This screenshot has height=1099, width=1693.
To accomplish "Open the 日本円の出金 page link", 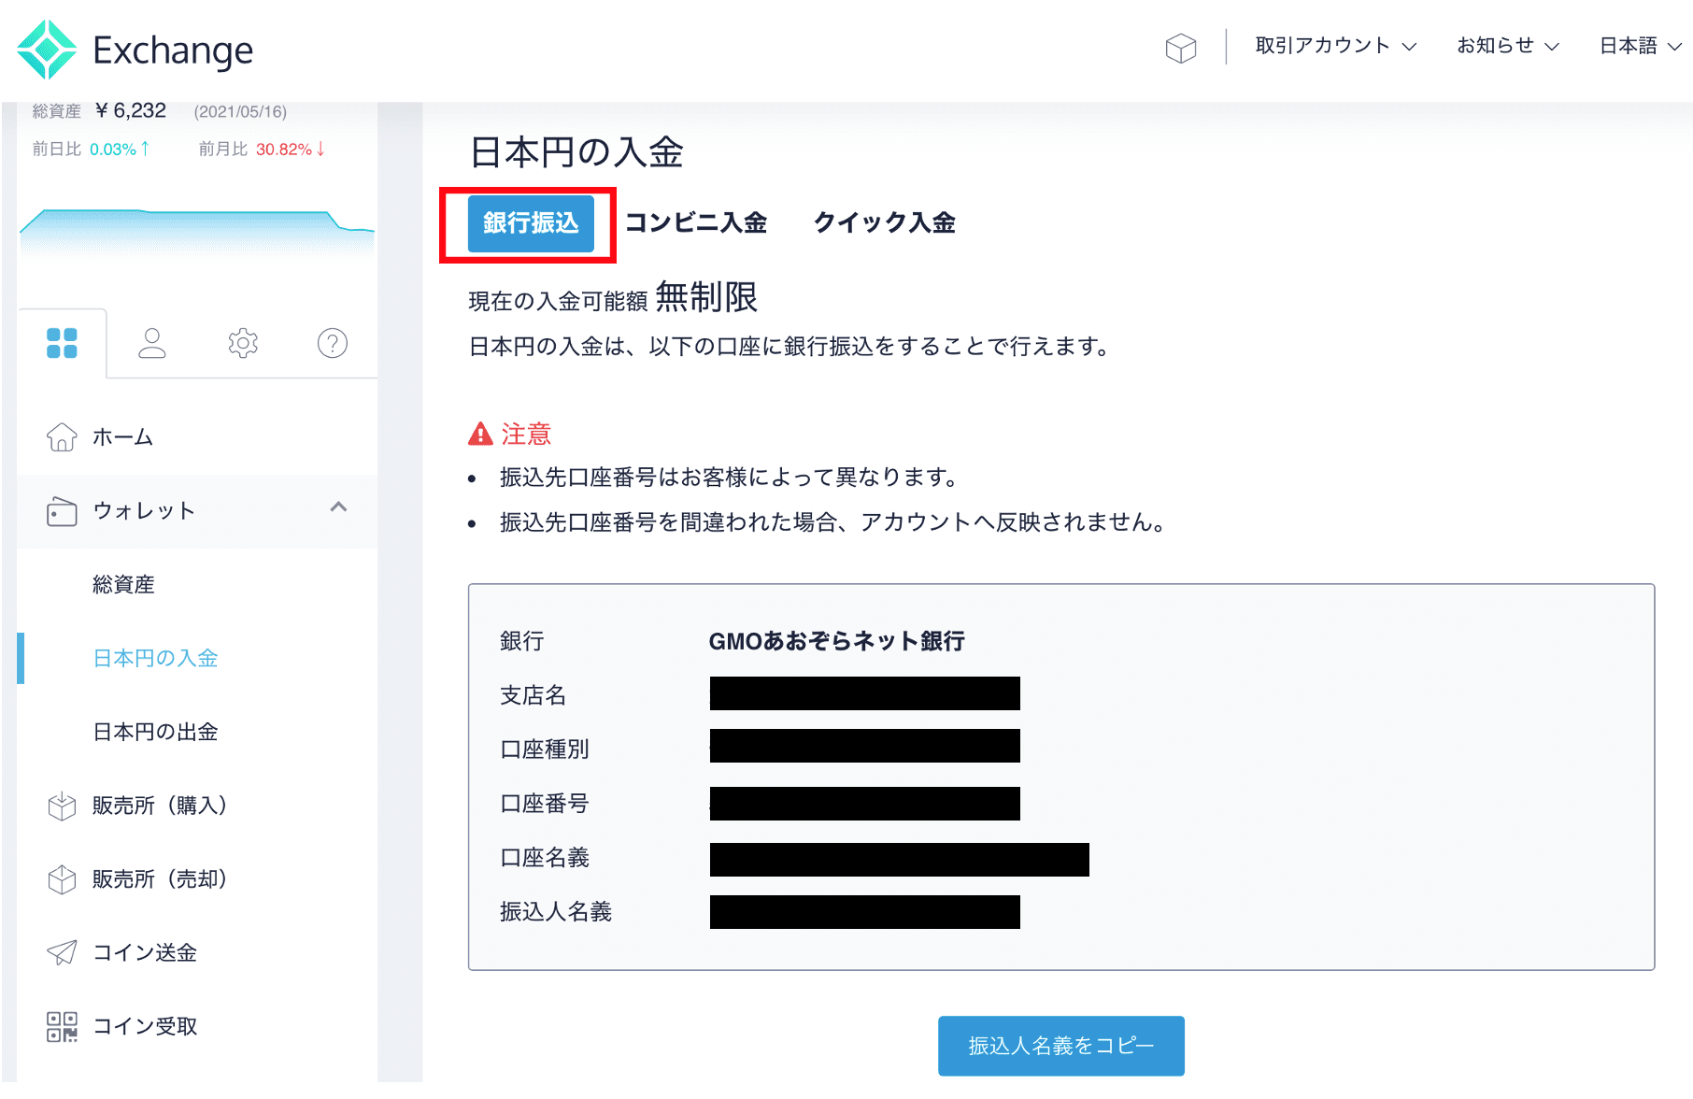I will coord(155,732).
